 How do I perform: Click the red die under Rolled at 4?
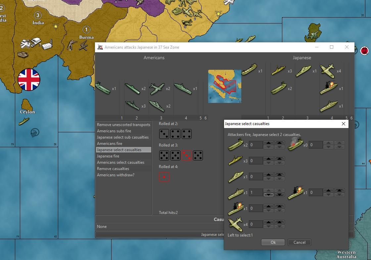click(164, 177)
